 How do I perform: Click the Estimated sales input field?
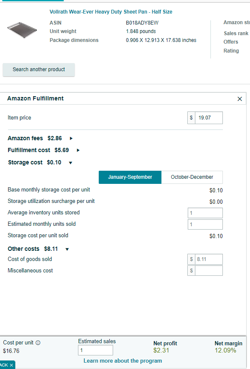coord(96,350)
